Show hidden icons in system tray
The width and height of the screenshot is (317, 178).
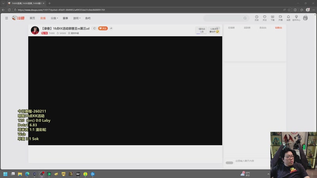click(x=268, y=174)
